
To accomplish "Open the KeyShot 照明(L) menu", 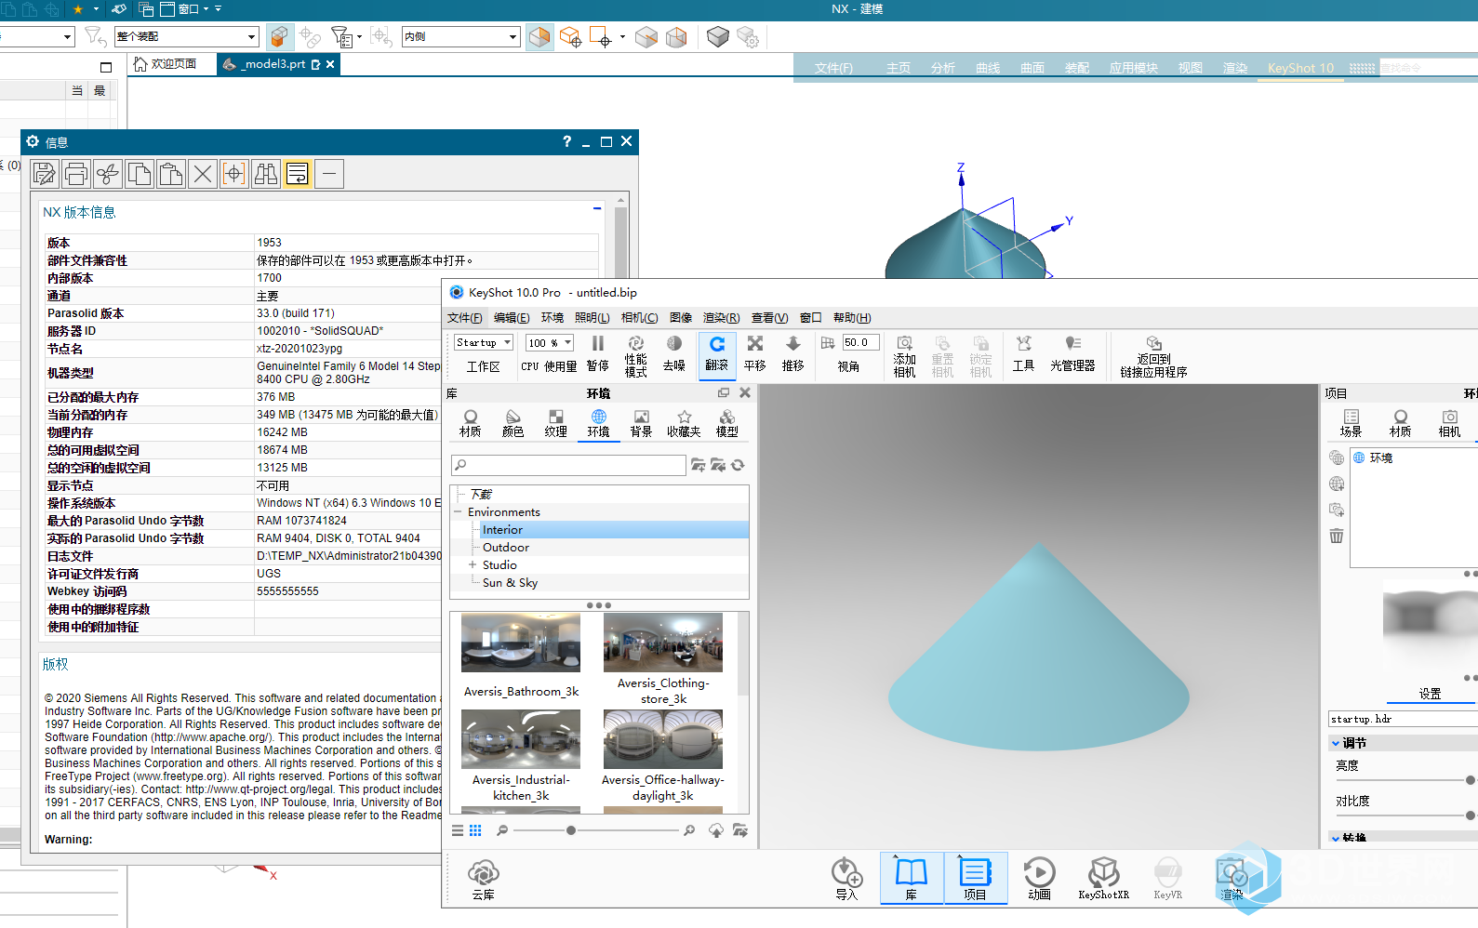I will click(x=593, y=318).
